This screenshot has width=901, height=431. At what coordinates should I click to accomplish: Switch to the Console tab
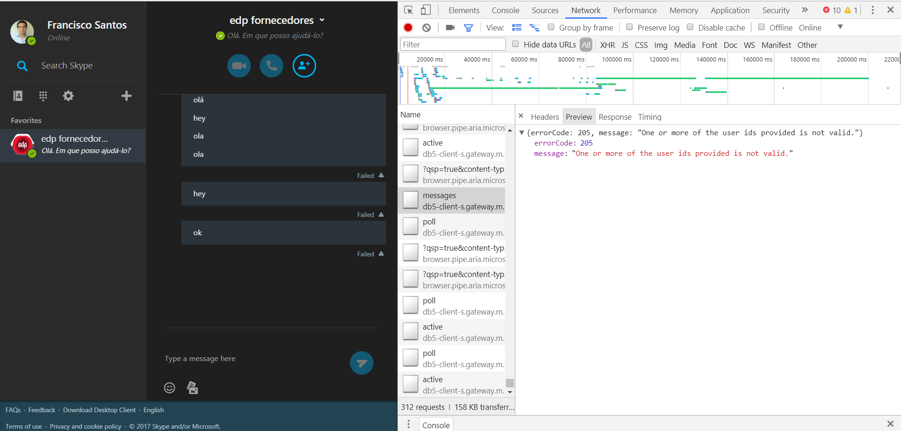[505, 10]
